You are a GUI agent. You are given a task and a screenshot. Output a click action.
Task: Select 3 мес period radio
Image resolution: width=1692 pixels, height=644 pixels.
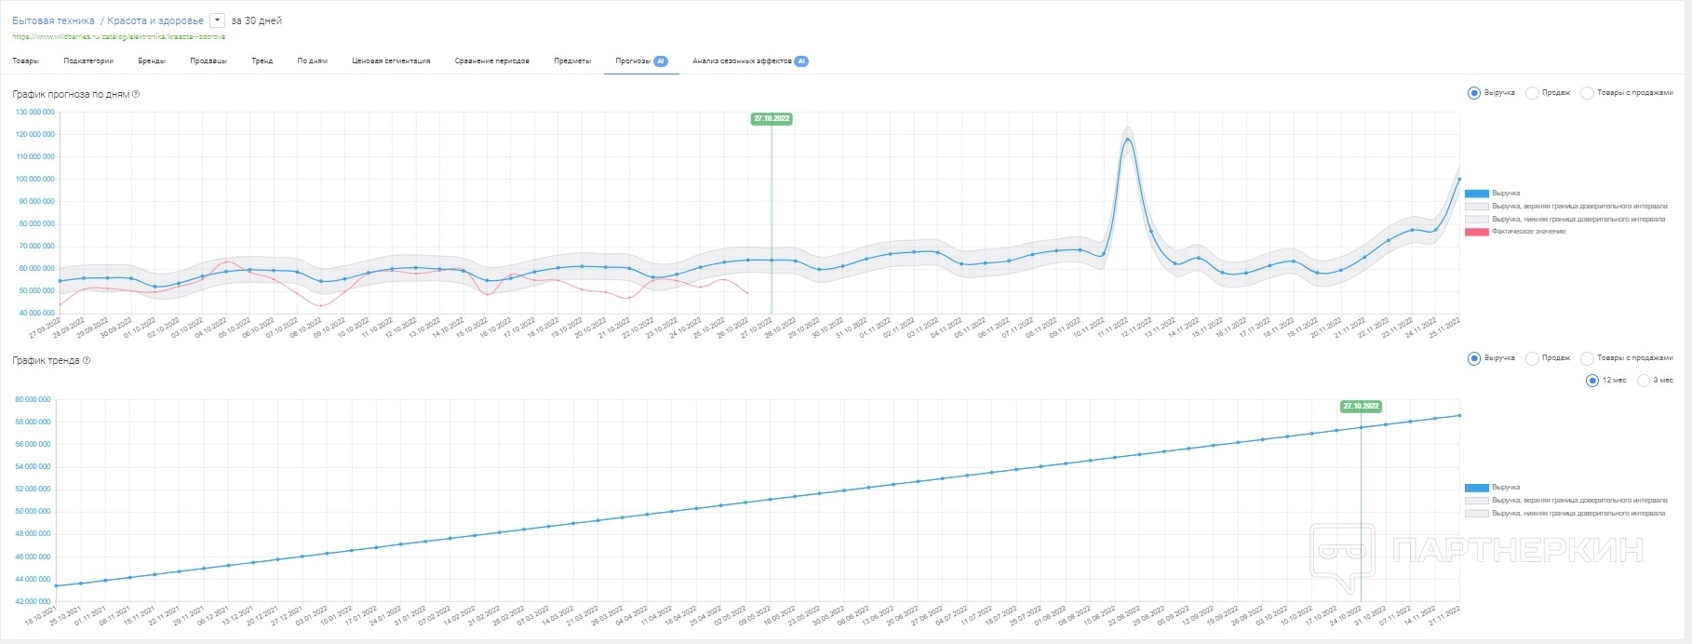tap(1643, 381)
